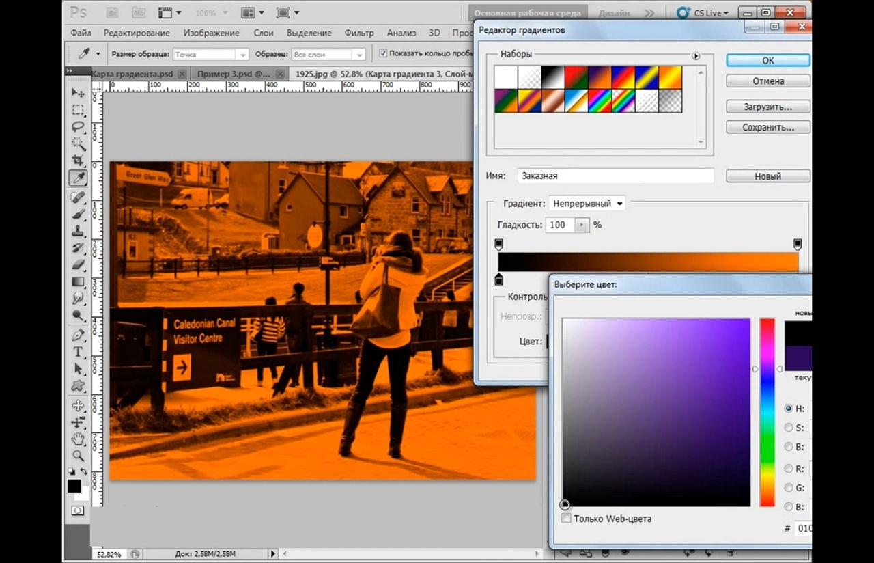Viewport: 874px width, 563px height.
Task: Select the Lasso tool
Action: tap(78, 127)
